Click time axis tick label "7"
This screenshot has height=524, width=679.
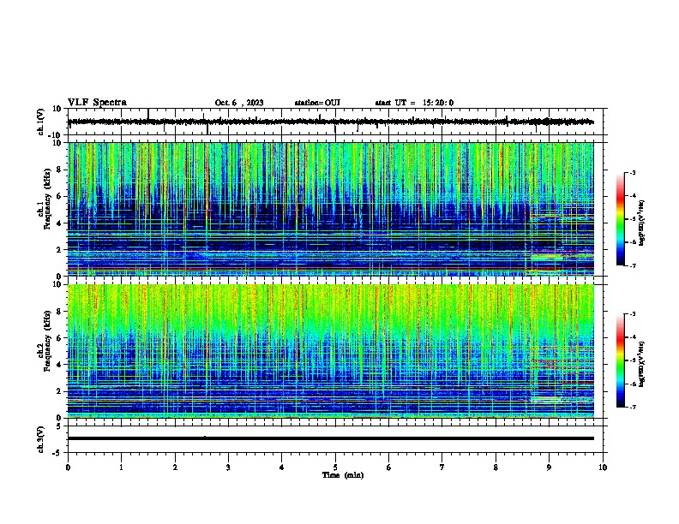point(442,467)
